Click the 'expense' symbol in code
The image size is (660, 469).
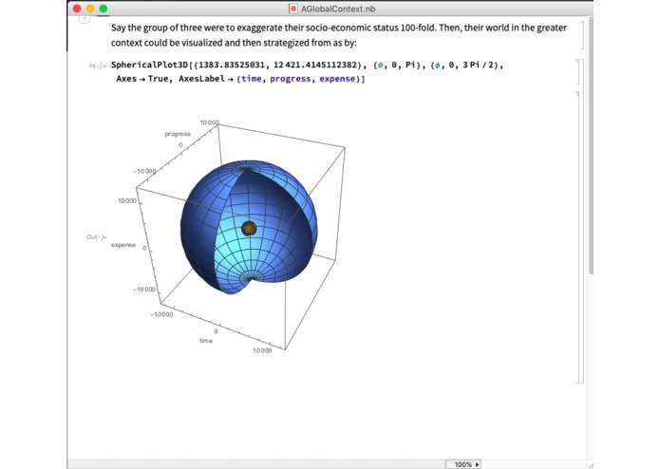click(x=337, y=79)
